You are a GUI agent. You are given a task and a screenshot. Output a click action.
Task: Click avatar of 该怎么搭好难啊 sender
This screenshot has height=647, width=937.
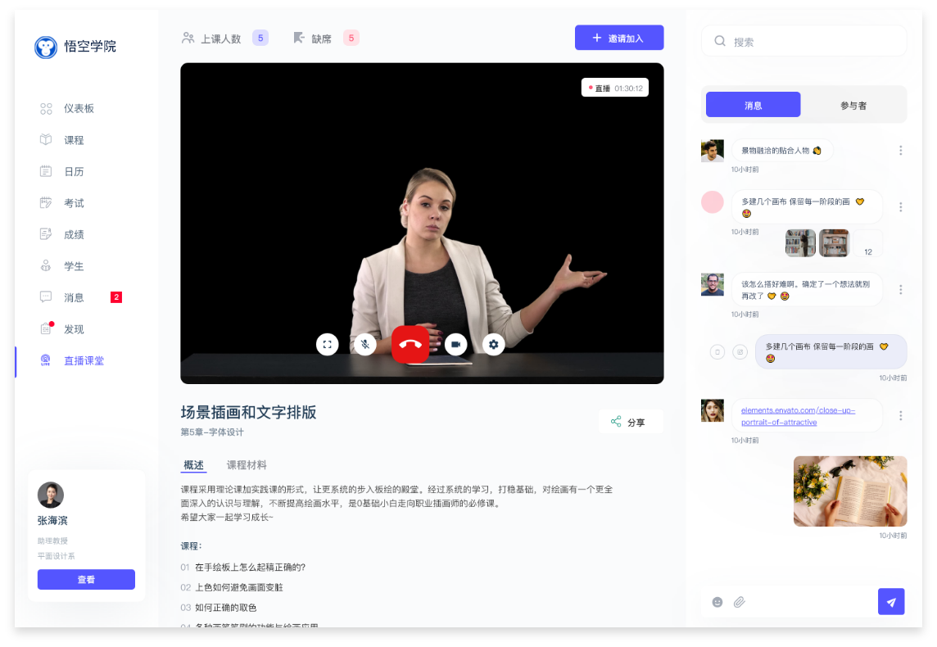coord(713,284)
